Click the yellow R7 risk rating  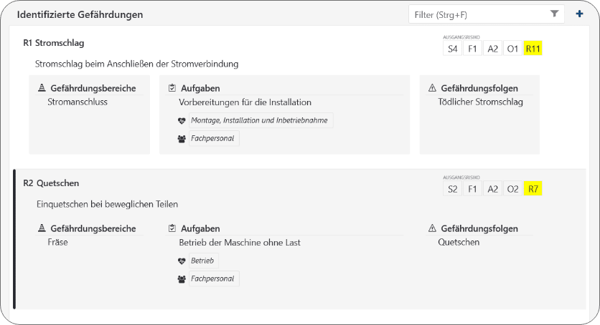(533, 189)
